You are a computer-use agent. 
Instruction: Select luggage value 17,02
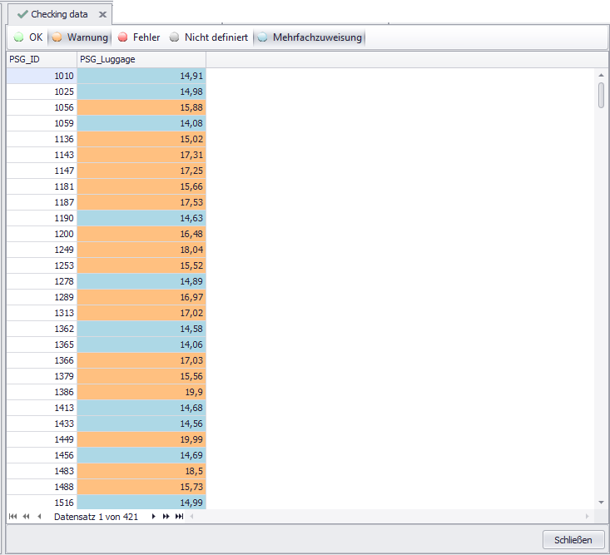141,313
